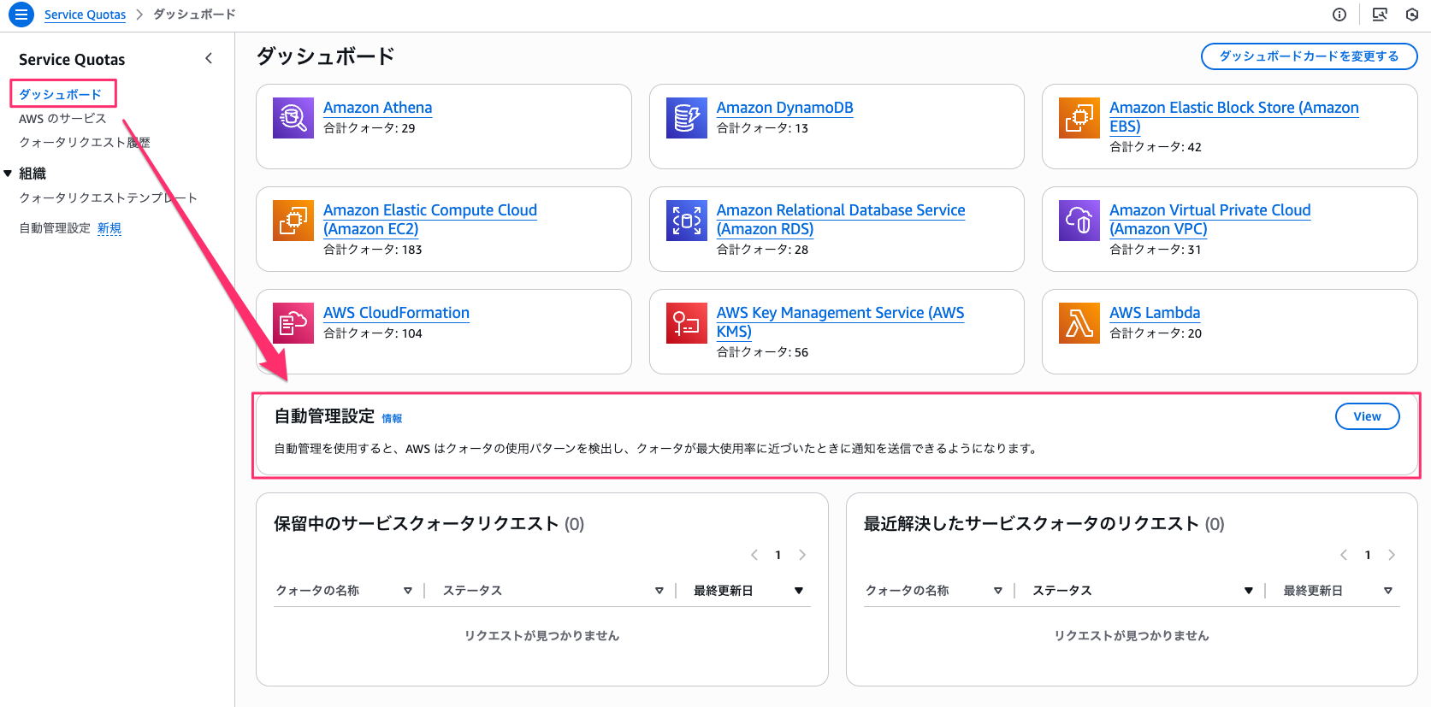Select AWS のサービス in side navigation
The height and width of the screenshot is (707, 1431).
click(62, 119)
